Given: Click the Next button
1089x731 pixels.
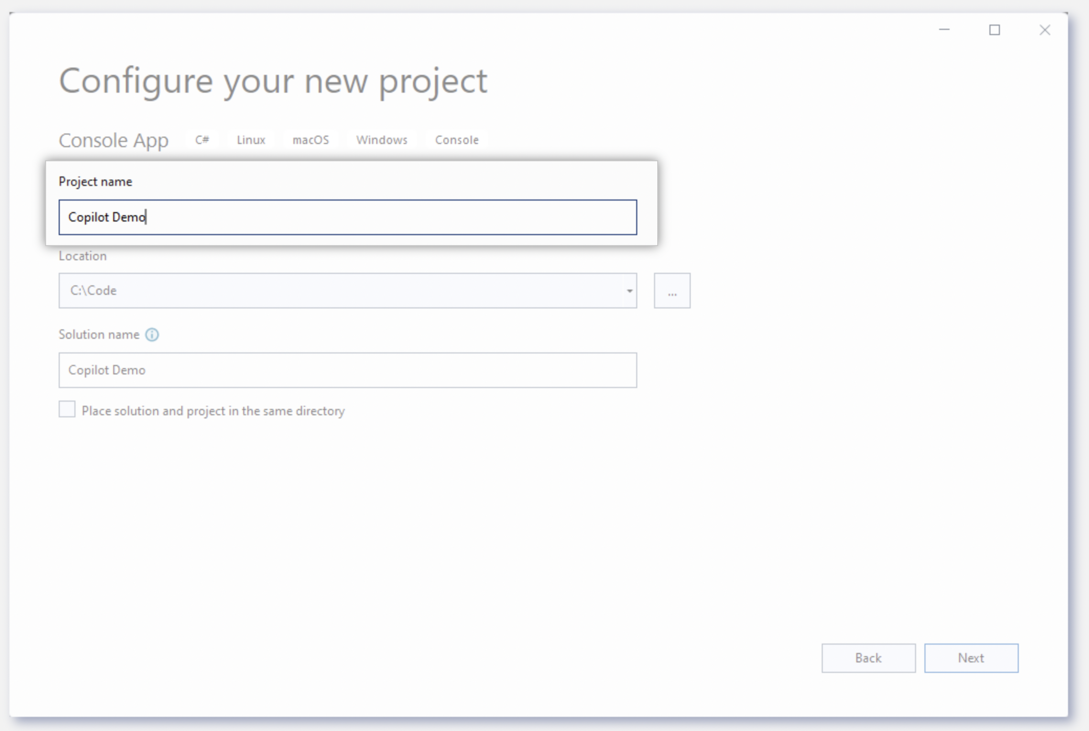Looking at the screenshot, I should click(x=971, y=658).
